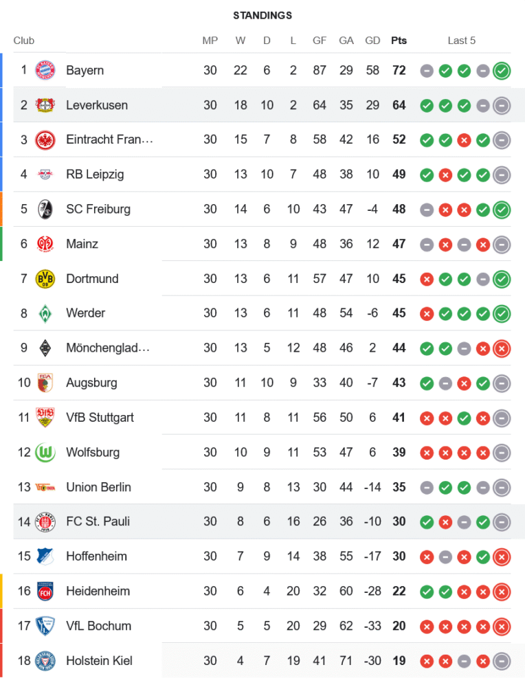This screenshot has width=525, height=687.
Task: Click the RB Leipzig crest icon
Action: click(45, 174)
